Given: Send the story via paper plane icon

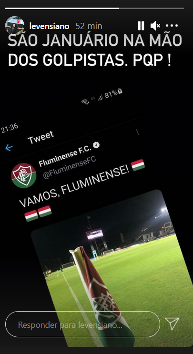Looking at the screenshot, I should (172, 324).
